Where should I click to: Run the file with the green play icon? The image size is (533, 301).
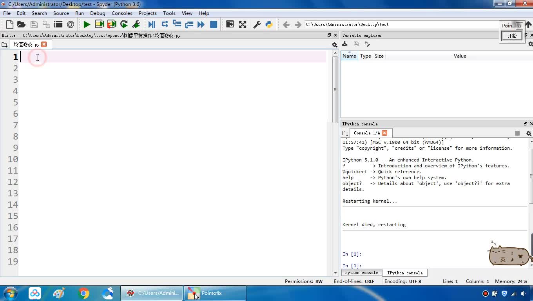(x=87, y=25)
